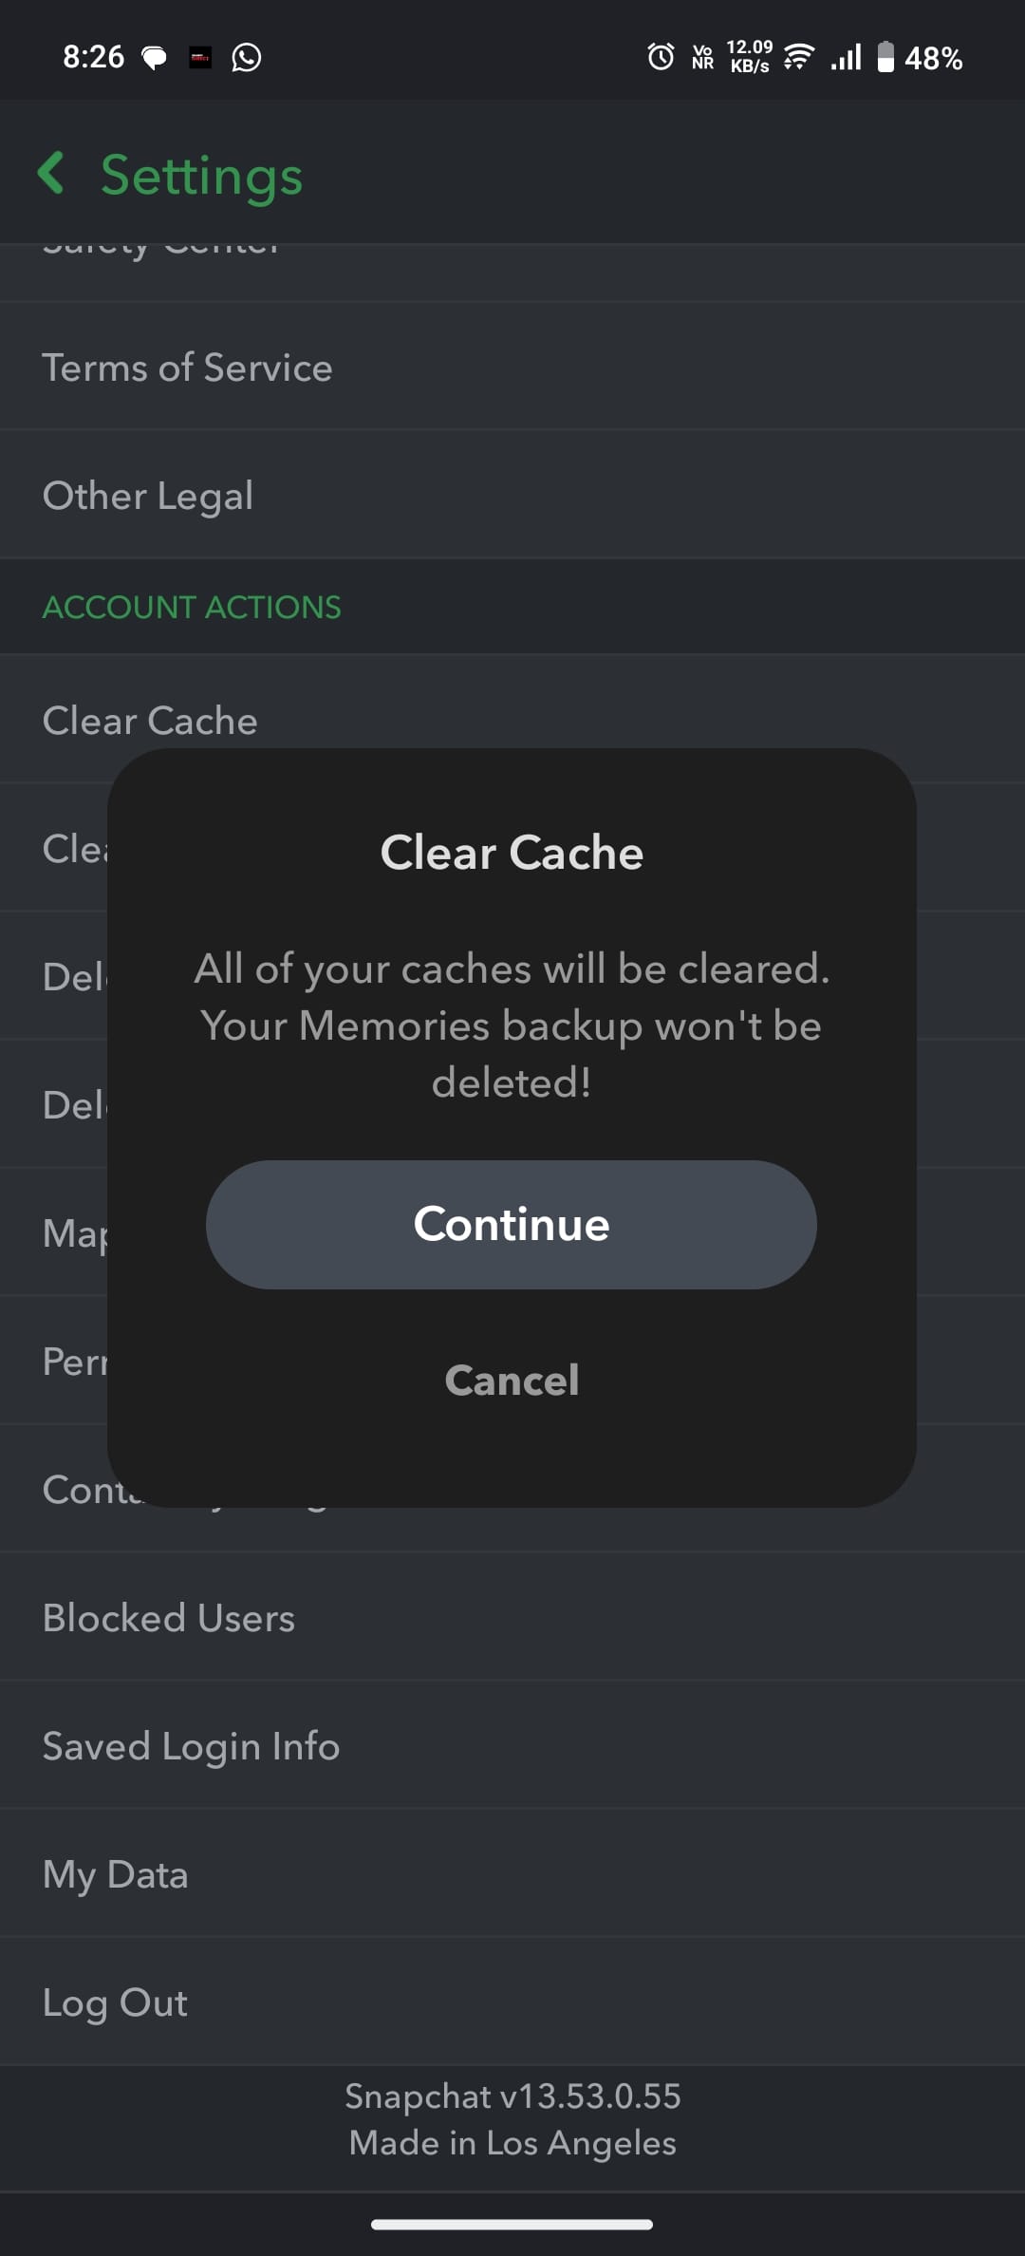Viewport: 1025px width, 2256px height.
Task: Open Blocked Users list
Action: click(169, 1618)
